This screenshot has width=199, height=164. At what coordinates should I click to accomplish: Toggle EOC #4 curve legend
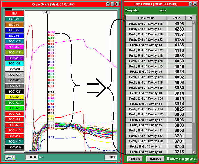(x=15, y=19)
